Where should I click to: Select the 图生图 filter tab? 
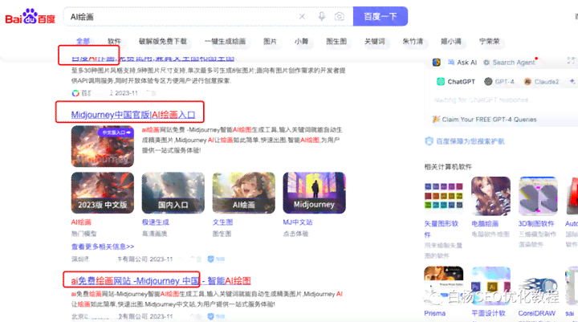pyautogui.click(x=336, y=41)
